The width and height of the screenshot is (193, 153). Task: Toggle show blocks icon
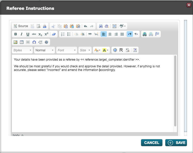coord(127,50)
